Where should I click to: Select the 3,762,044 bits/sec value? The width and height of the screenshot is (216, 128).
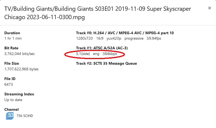click(x=19, y=54)
